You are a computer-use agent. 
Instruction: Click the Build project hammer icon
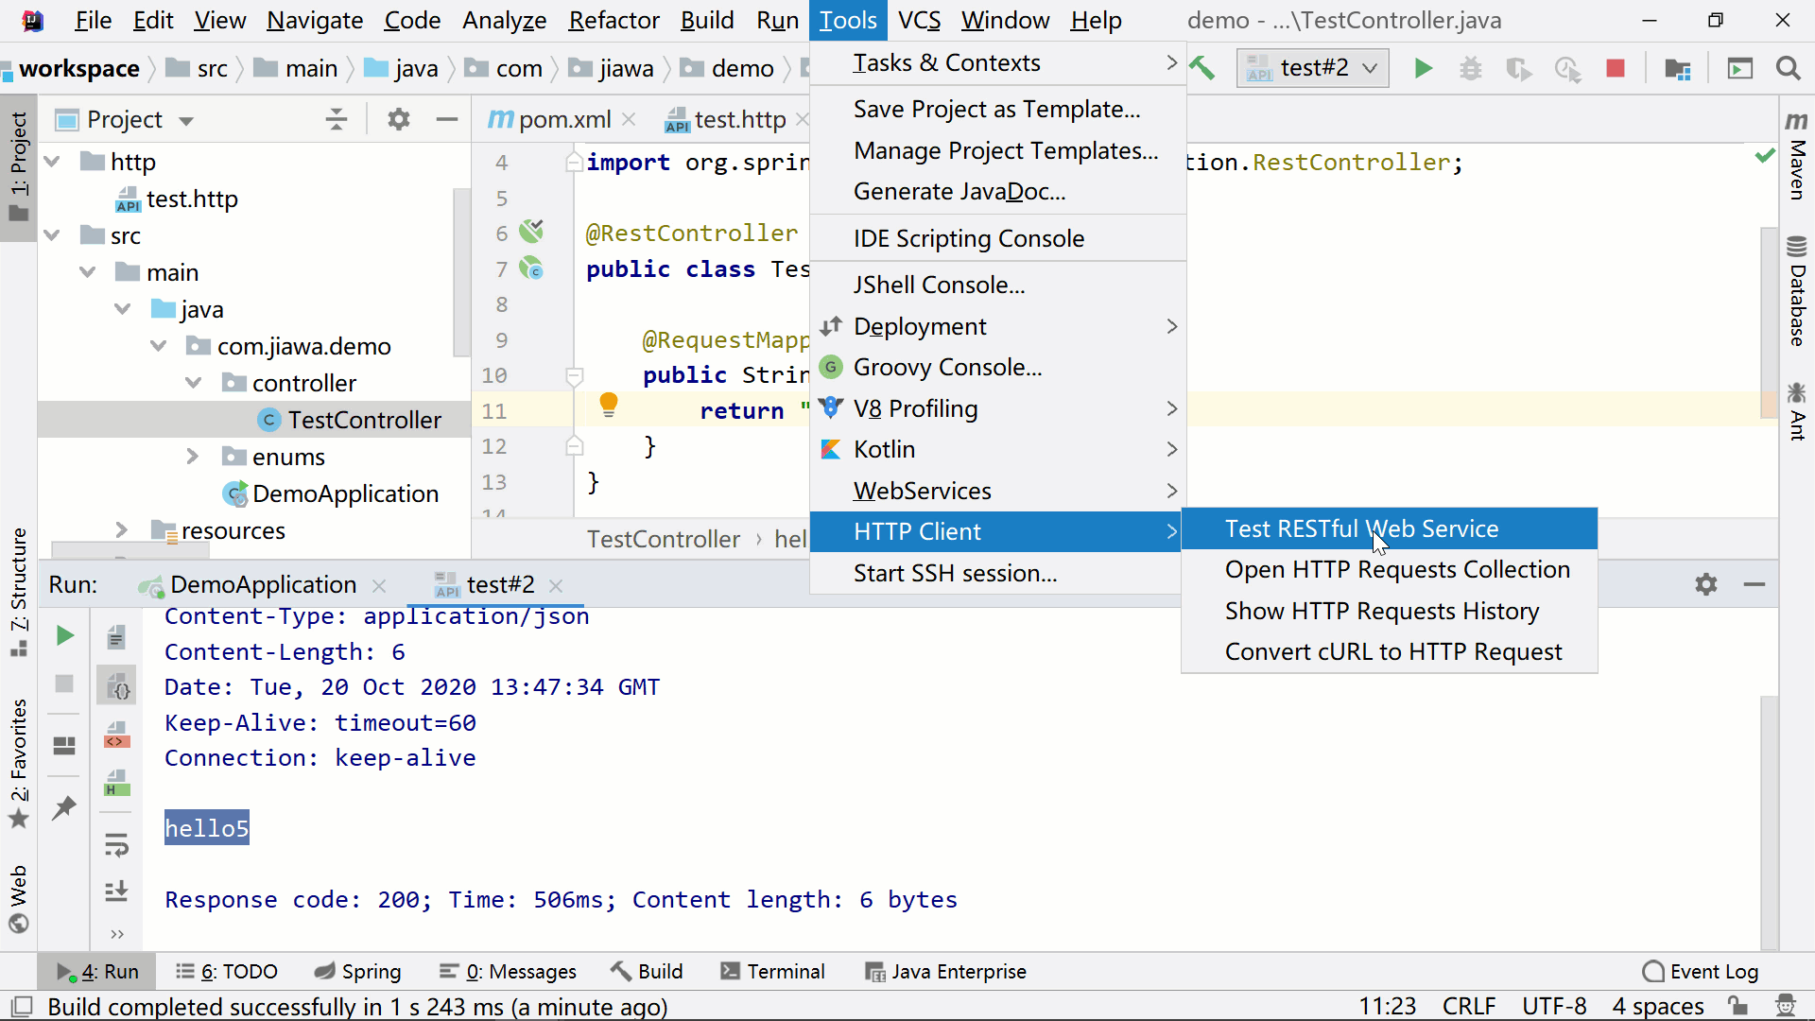[1202, 68]
